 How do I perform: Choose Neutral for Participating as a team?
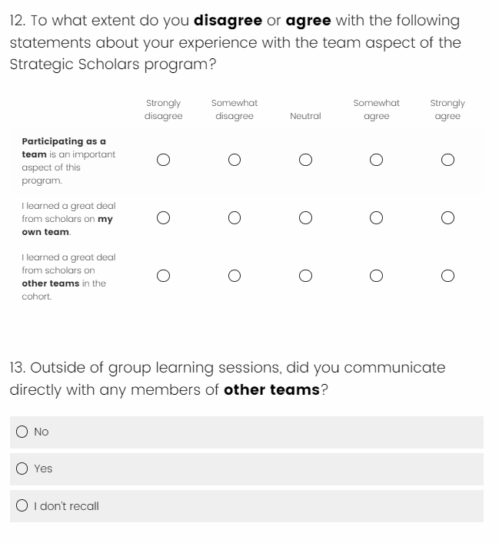point(305,161)
